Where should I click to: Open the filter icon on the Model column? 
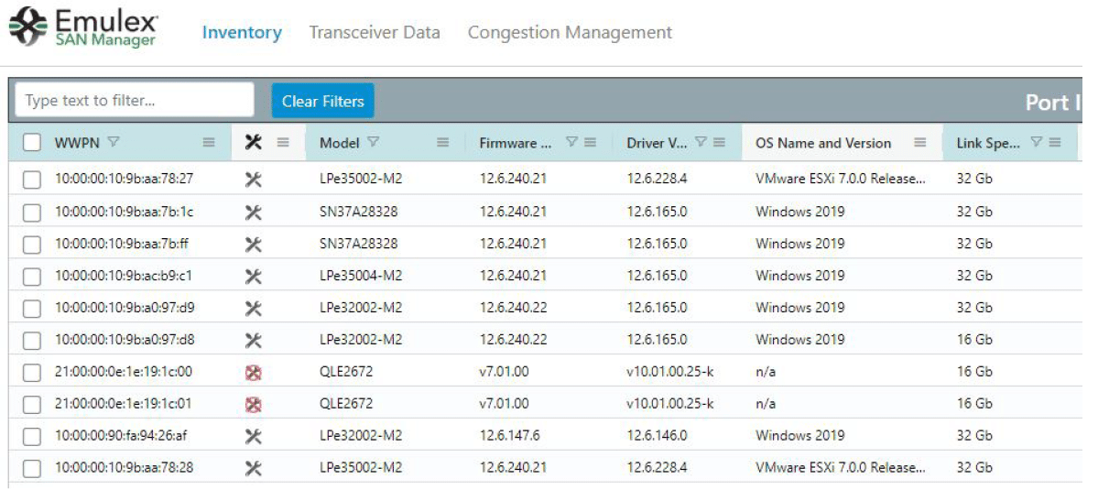click(x=373, y=142)
